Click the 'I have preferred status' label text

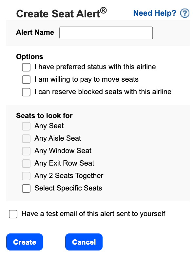95,67
